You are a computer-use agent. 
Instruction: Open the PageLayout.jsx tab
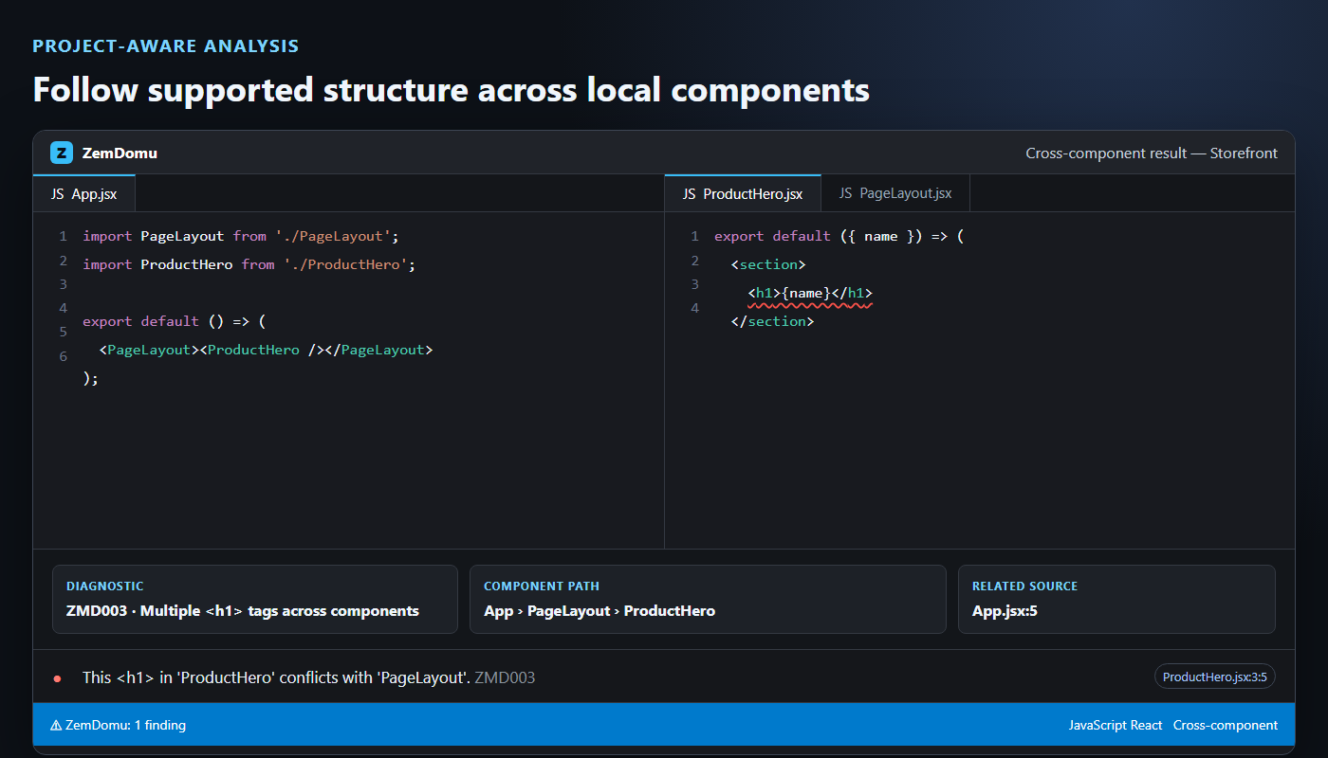(895, 193)
